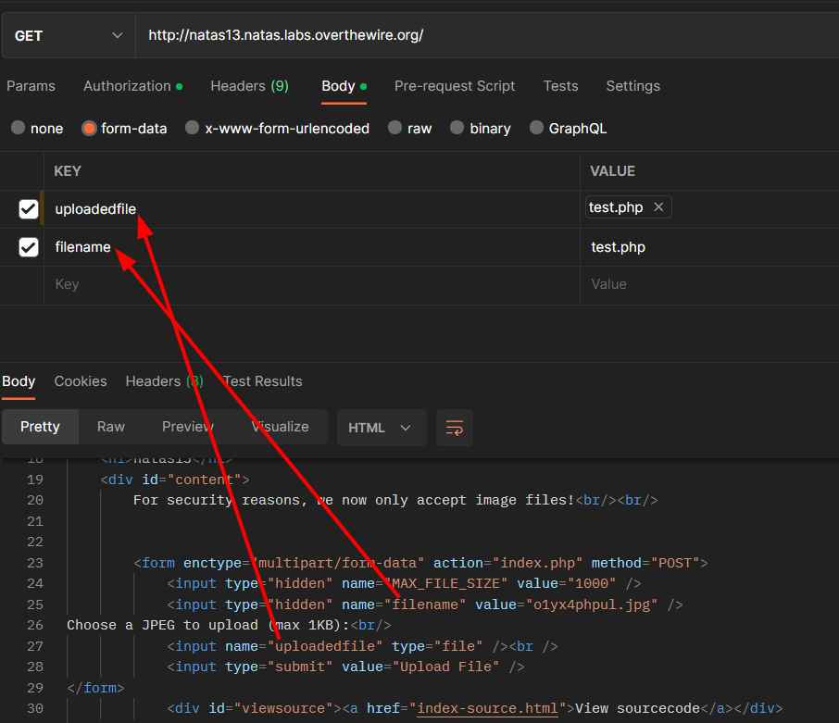Uncheck the filename row checkbox
Image resolution: width=839 pixels, height=723 pixels.
(x=29, y=247)
